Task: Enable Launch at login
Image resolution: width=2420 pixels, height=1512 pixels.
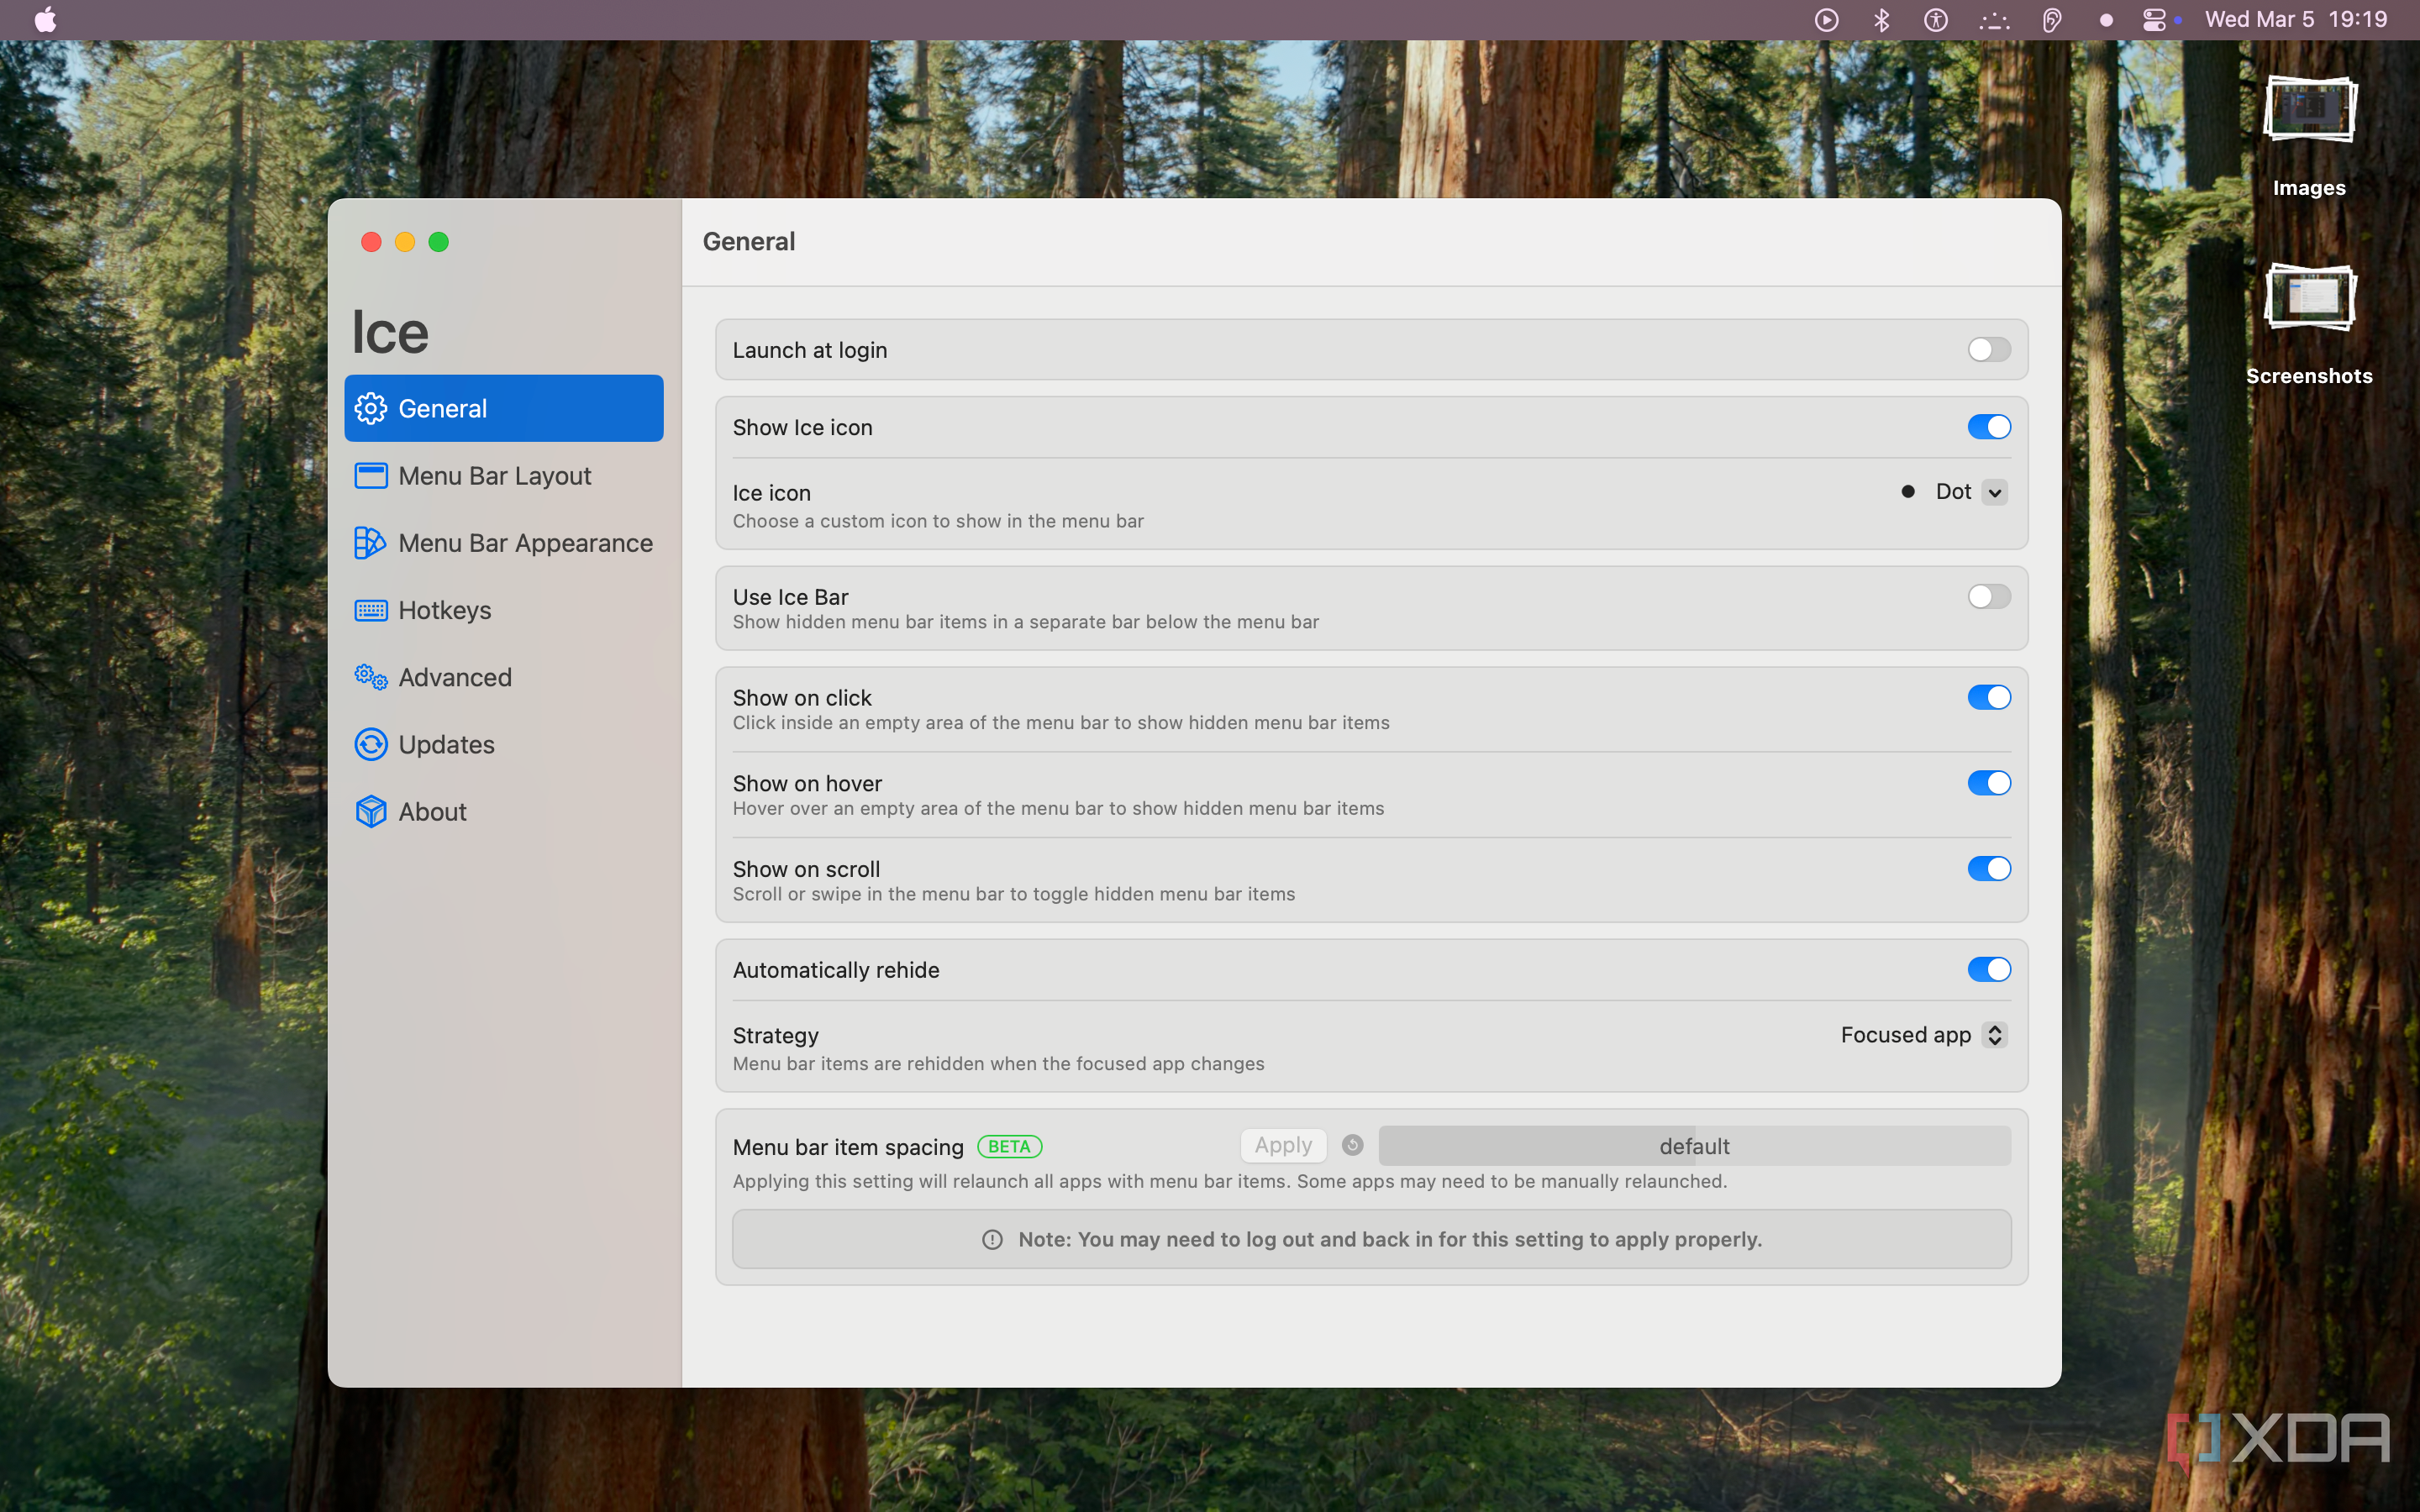Action: pos(1988,349)
